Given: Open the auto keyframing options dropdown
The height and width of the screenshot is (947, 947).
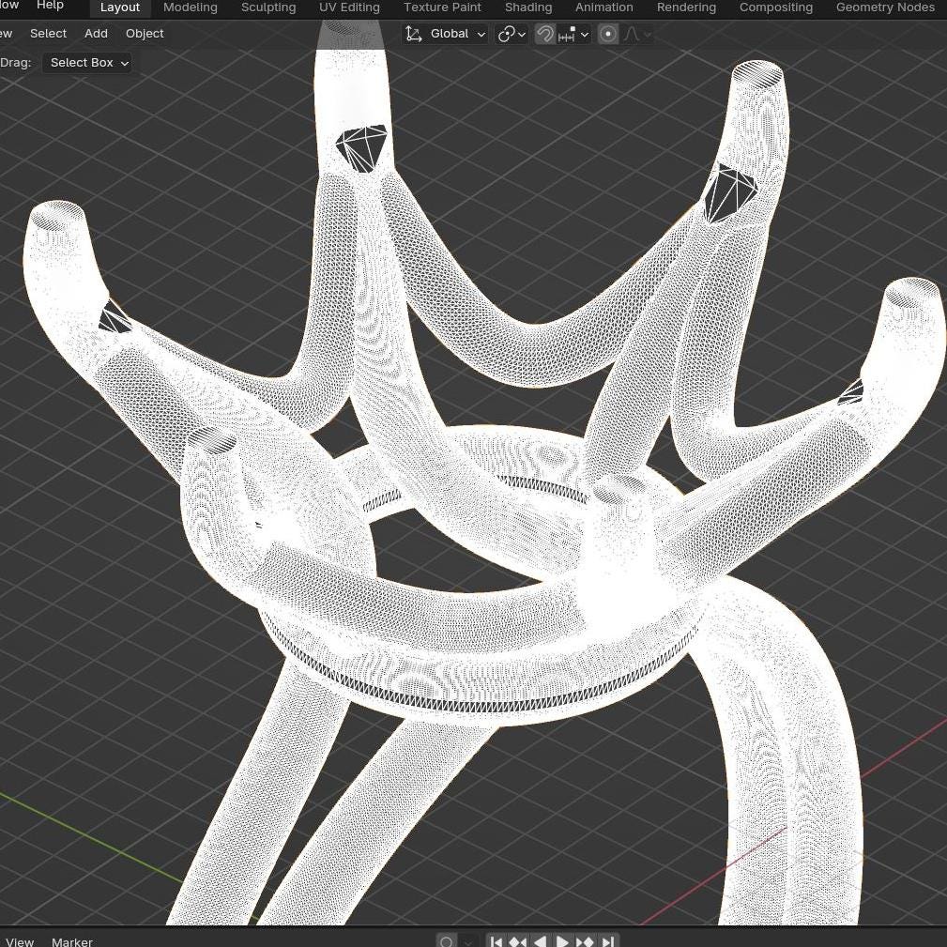Looking at the screenshot, I should click(466, 941).
